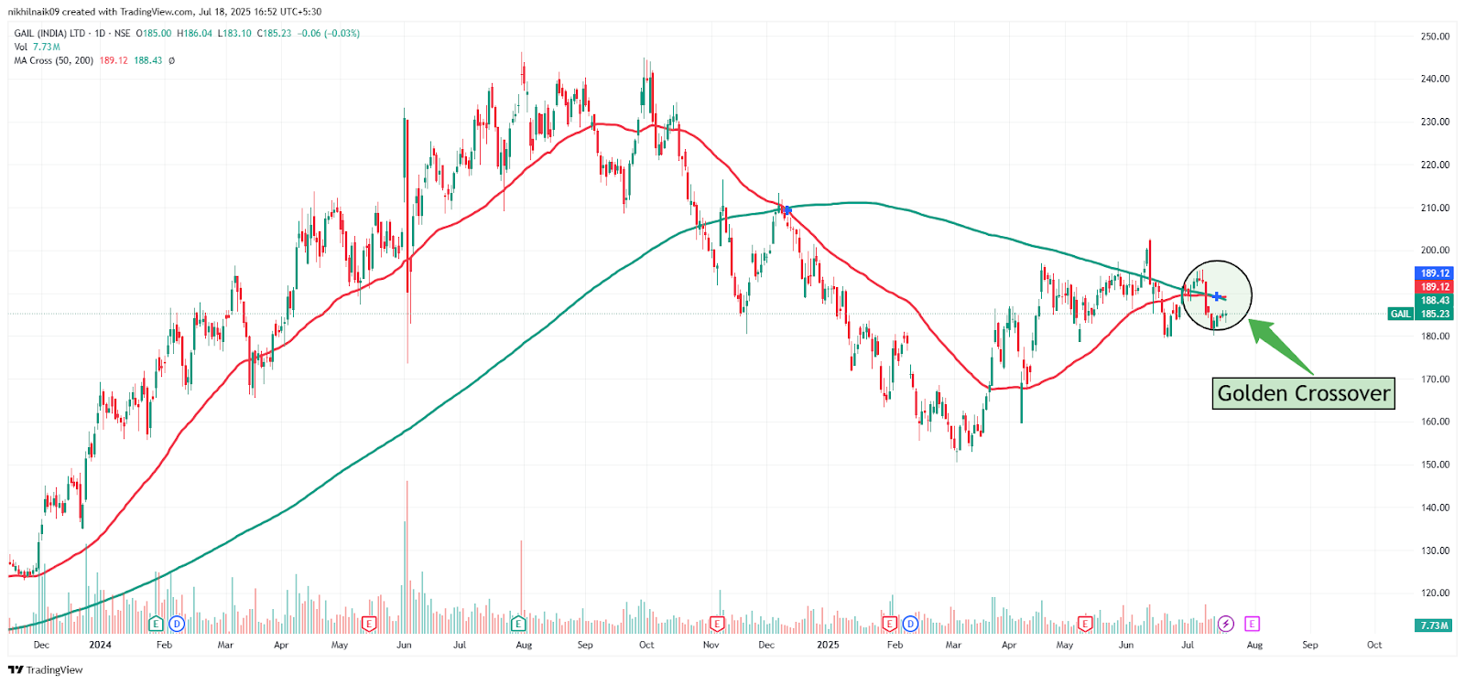
Task: Click the GAIL 185.23 last price label
Action: click(1420, 314)
